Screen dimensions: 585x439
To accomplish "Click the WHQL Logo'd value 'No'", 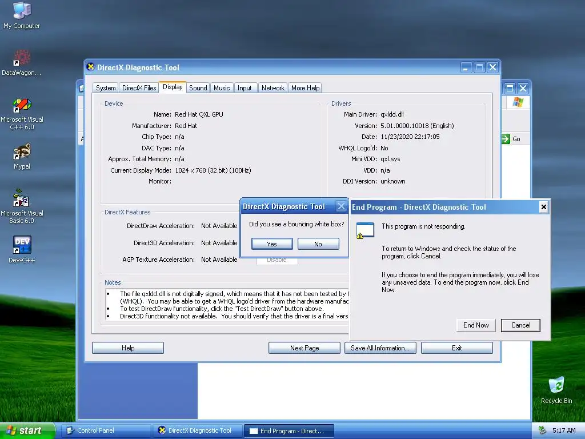I will [384, 148].
